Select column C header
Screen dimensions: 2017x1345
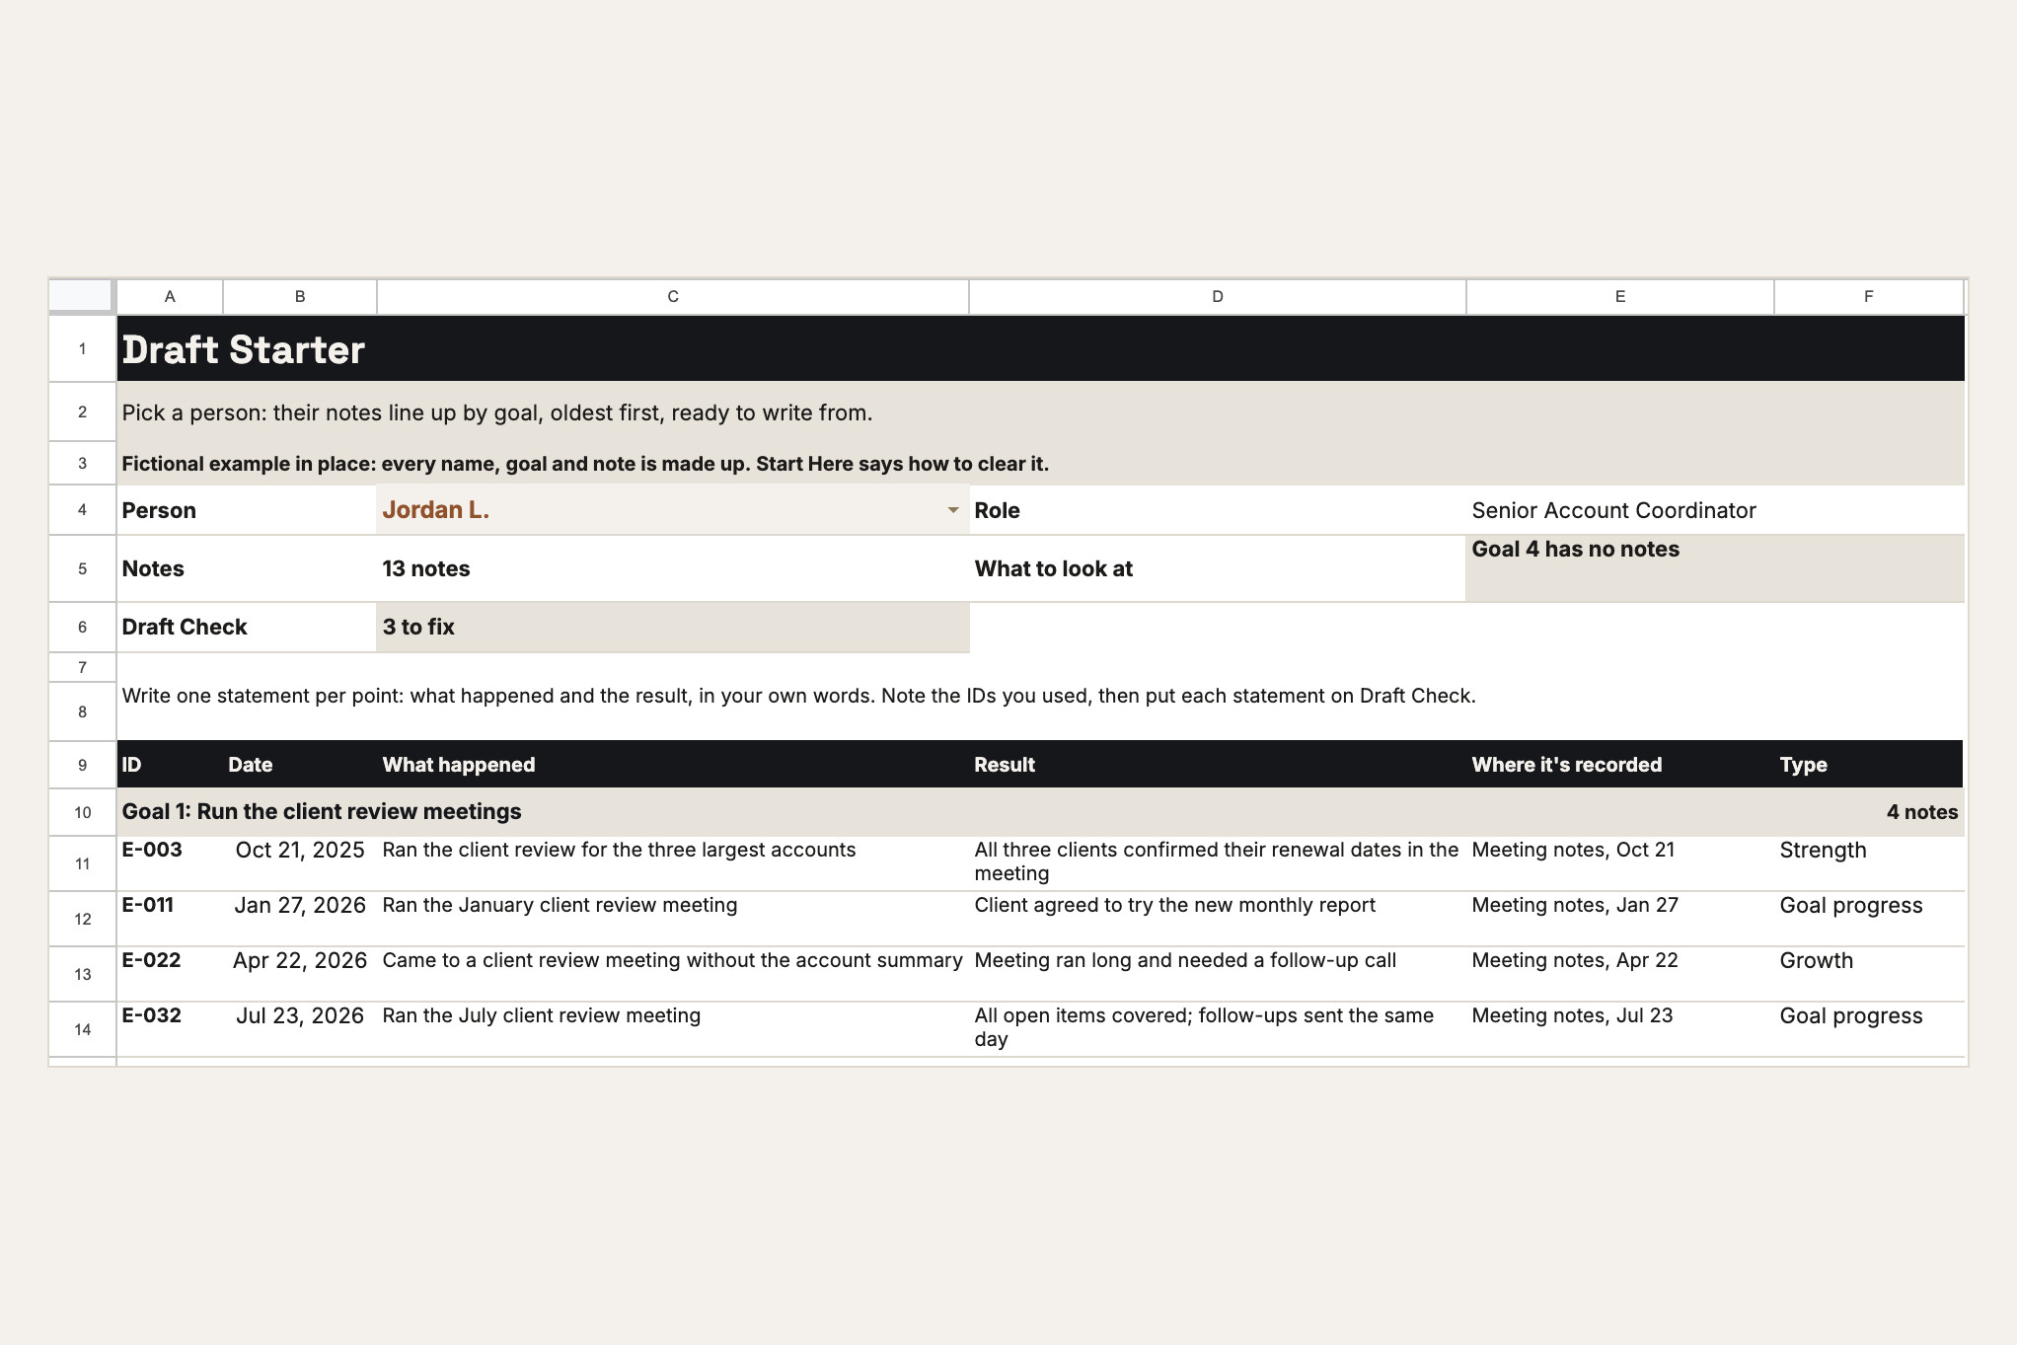pos(673,296)
